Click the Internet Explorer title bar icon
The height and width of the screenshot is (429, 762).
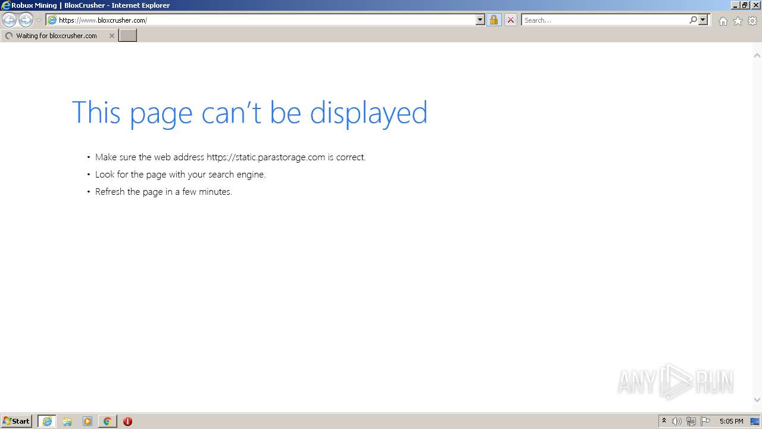coord(6,5)
